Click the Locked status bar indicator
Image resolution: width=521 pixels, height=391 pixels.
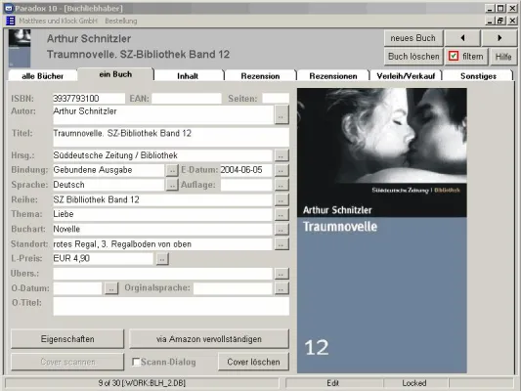pos(414,383)
